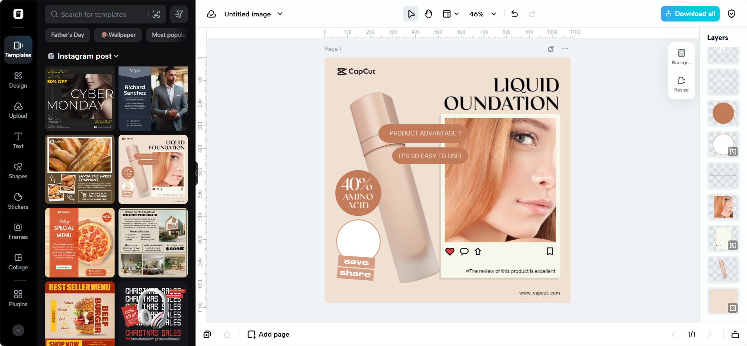Open the Shapes sidebar tab
Viewport: 747px width, 346px height.
click(x=18, y=171)
